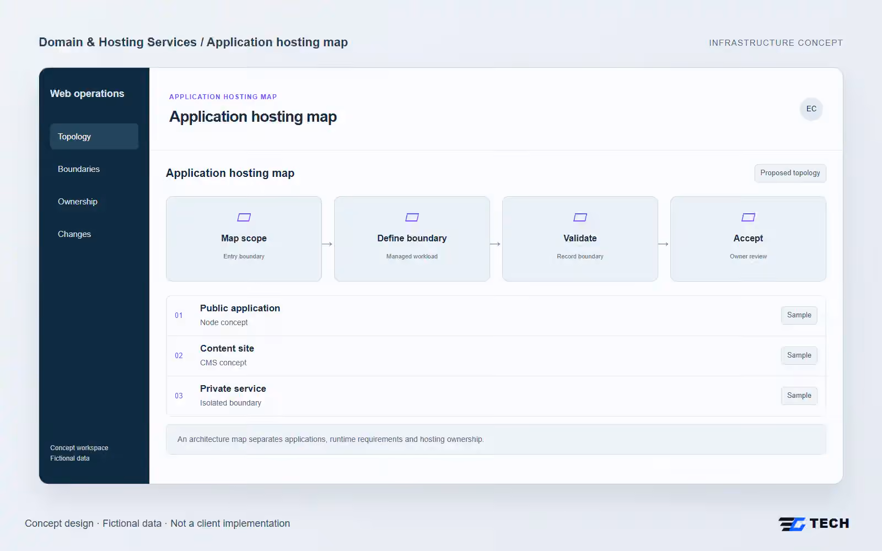Click the Record boundary caption
Viewport: 882px width, 551px height.
click(x=580, y=256)
